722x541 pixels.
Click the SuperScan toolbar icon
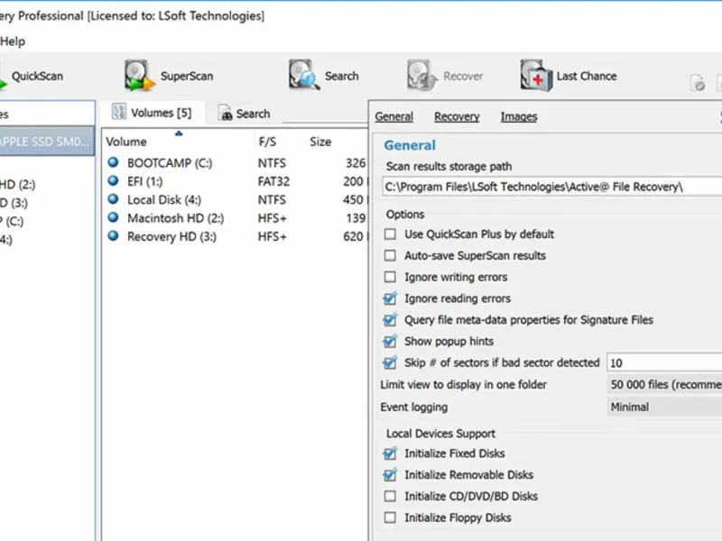pyautogui.click(x=139, y=76)
